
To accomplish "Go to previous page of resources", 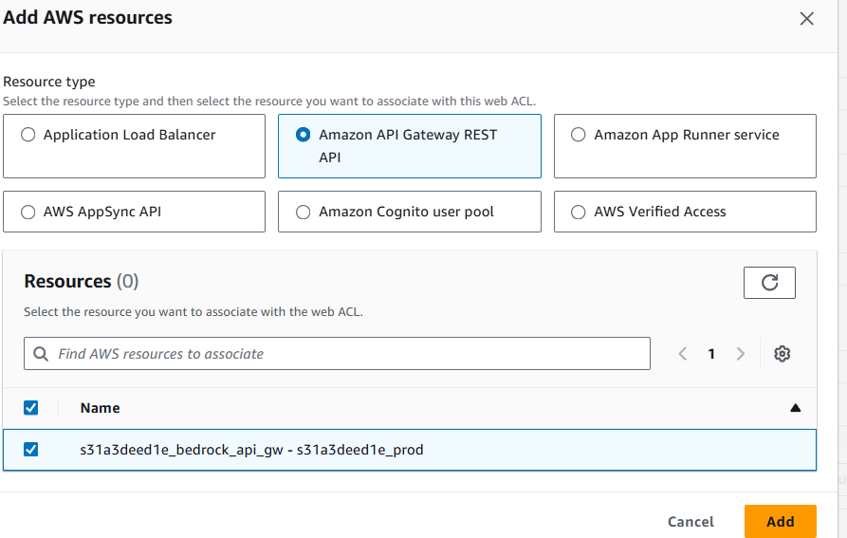I will point(682,354).
